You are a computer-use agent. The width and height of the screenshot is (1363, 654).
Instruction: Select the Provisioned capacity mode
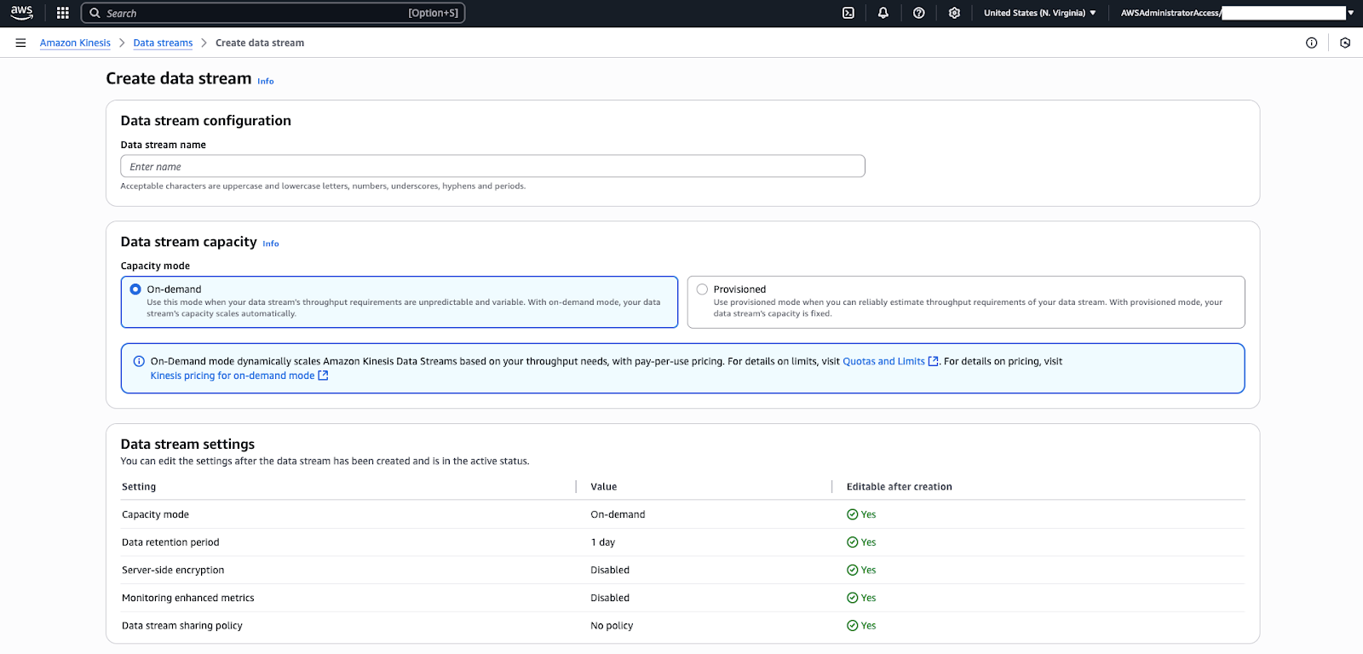point(702,290)
